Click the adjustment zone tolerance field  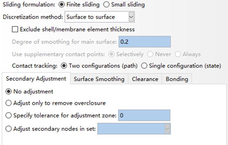pyautogui.click(x=144, y=116)
